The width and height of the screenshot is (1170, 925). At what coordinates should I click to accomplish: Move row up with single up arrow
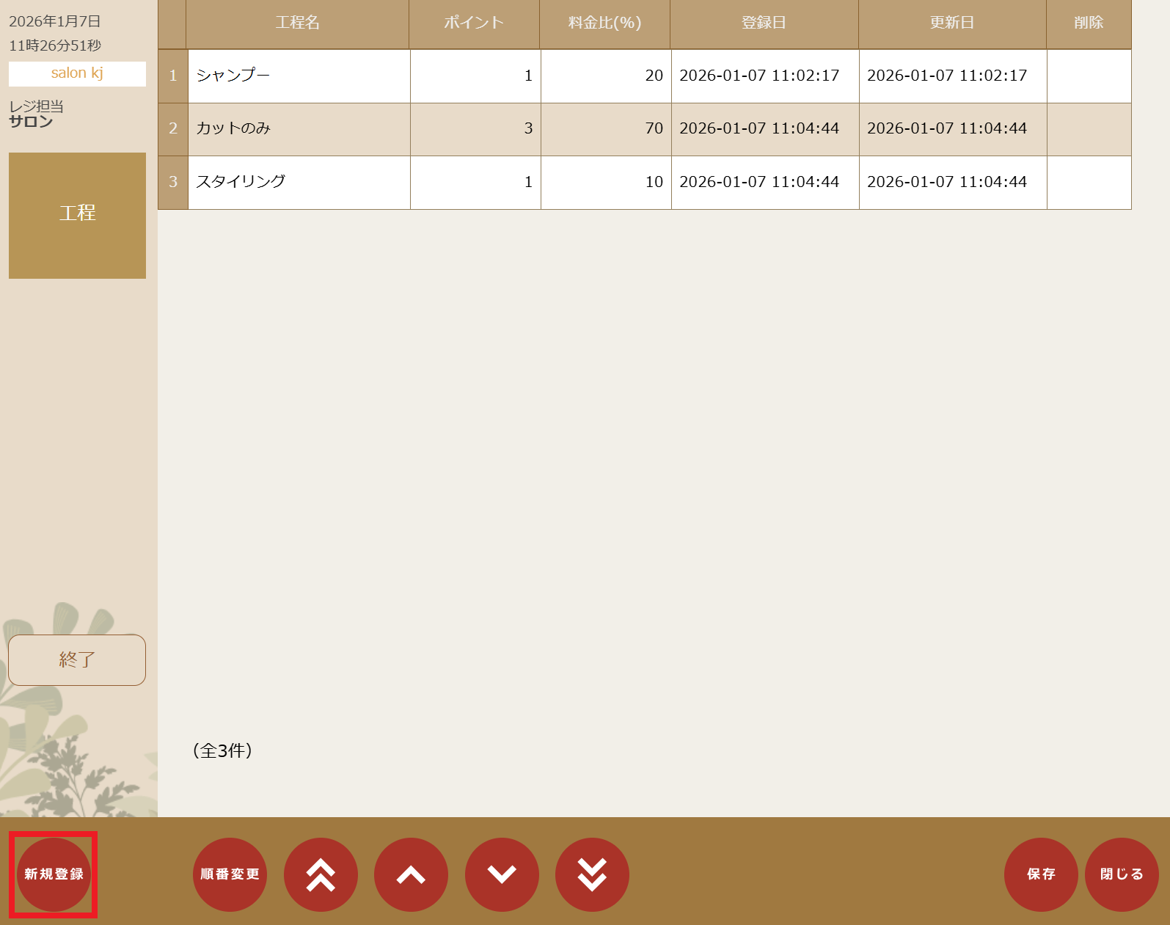(411, 874)
